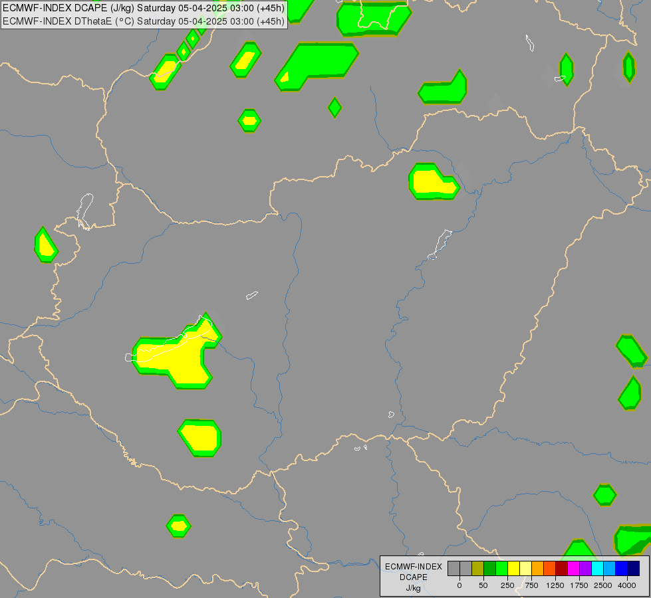Viewport: 651px width, 598px height.
Task: Choose the cyan swatch above 2500
Action: point(597,569)
